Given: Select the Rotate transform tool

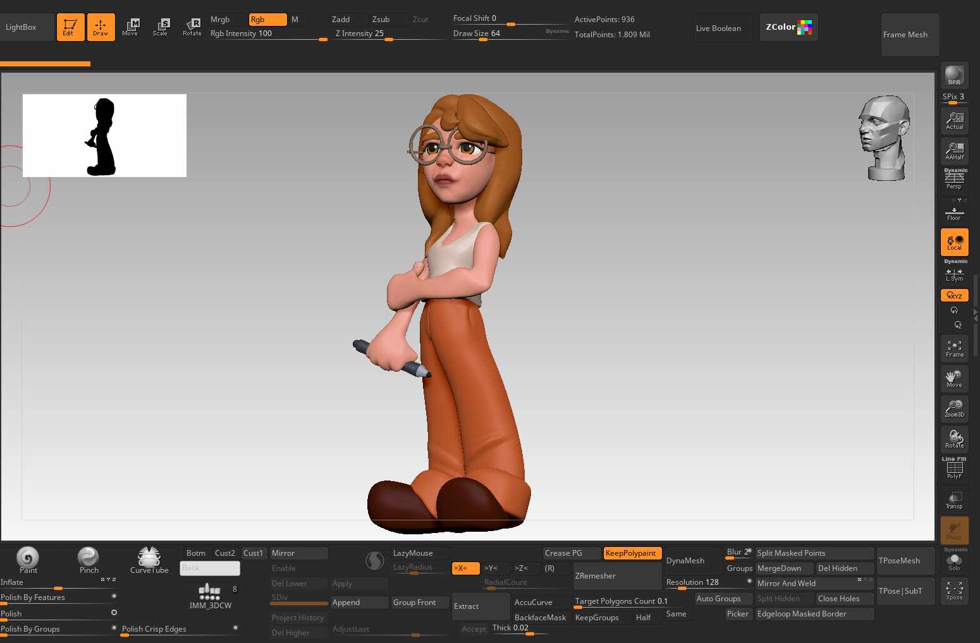Looking at the screenshot, I should pos(192,27).
